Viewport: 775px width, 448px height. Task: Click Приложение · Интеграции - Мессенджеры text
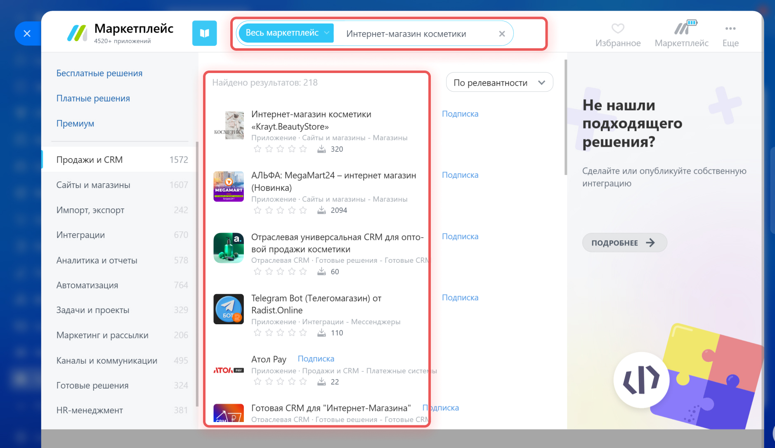click(326, 322)
